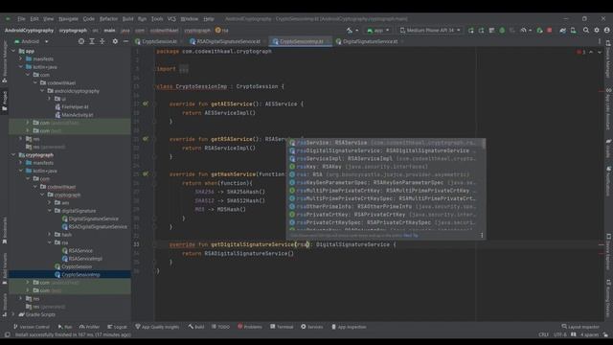Screen dimensions: 613x345
Task: Click the completion popup scrollbar
Action: click(484, 144)
